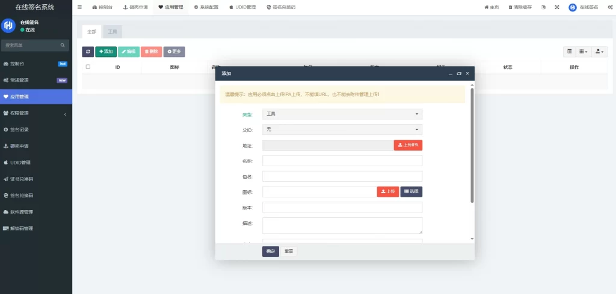Open the 类型 dropdown showing 工具

(342, 114)
